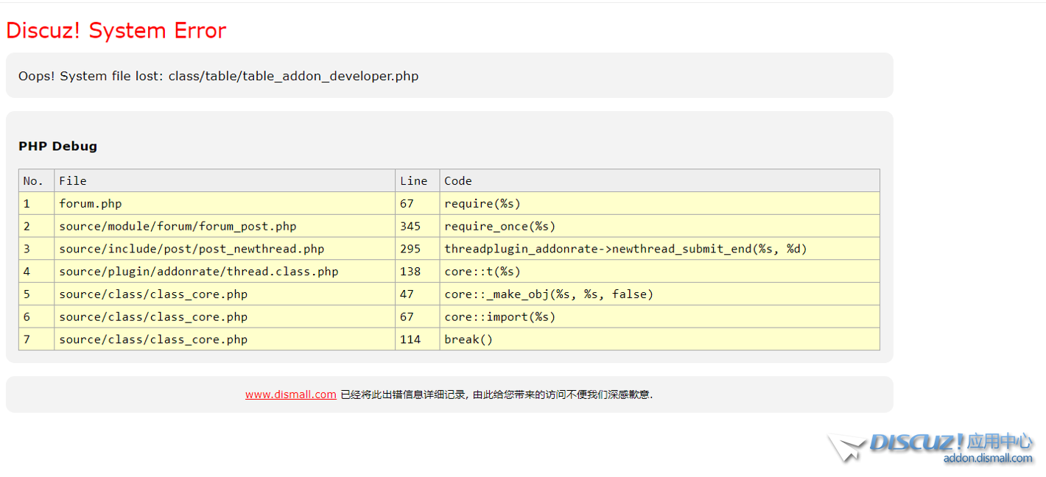Select the Line column header
The height and width of the screenshot is (477, 1046).
(x=413, y=181)
